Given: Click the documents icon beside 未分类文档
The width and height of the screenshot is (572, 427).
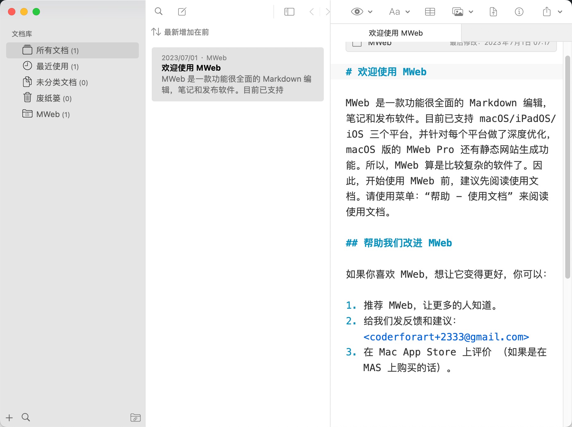Looking at the screenshot, I should (x=27, y=82).
